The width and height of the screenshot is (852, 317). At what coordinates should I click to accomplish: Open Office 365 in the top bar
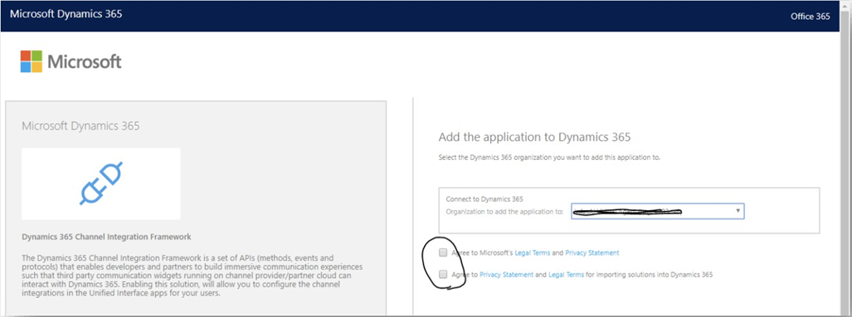tap(811, 17)
